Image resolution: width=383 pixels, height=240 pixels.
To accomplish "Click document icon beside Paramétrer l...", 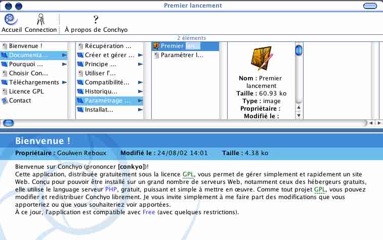I will point(156,56).
